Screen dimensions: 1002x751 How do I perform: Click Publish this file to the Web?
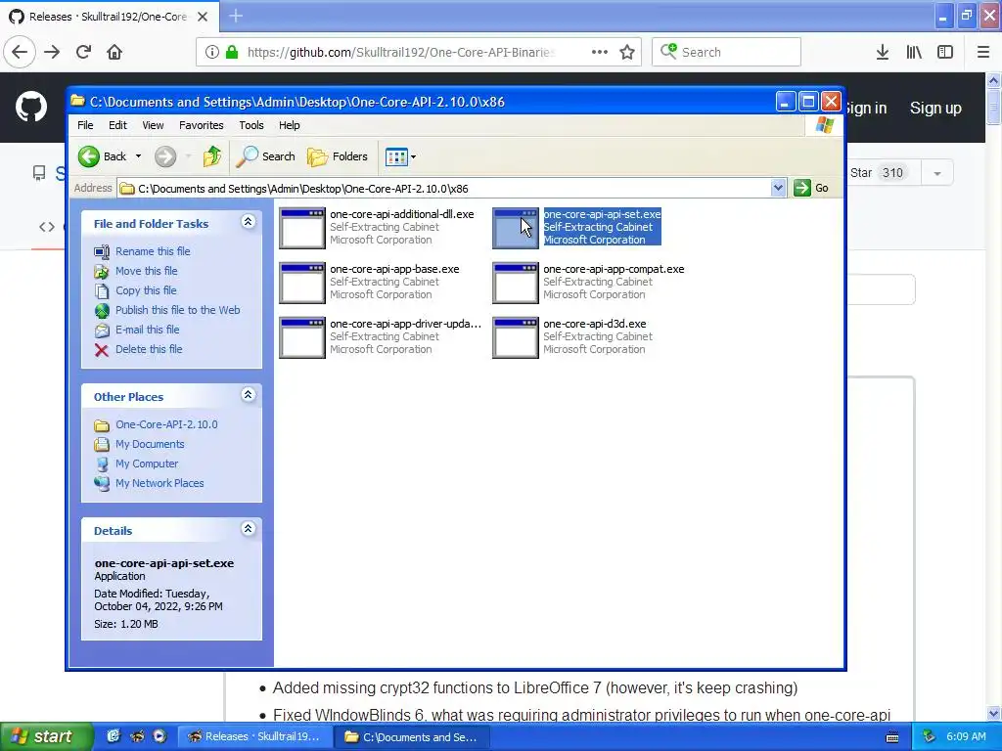(x=178, y=310)
